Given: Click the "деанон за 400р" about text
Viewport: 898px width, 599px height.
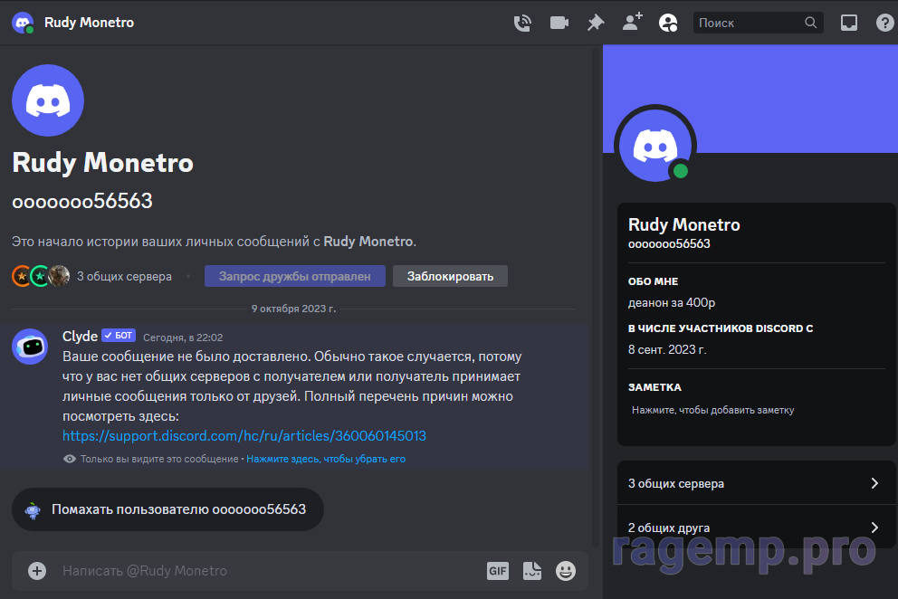Looking at the screenshot, I should [x=671, y=302].
